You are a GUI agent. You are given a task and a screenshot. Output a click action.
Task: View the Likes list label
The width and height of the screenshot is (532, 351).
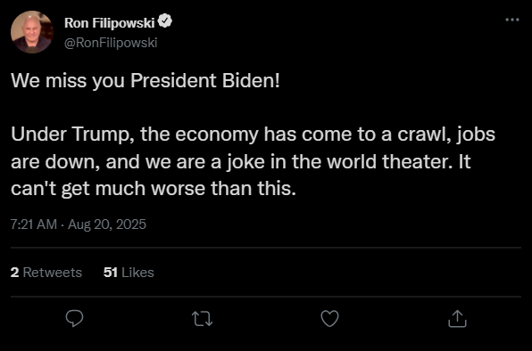pos(137,273)
